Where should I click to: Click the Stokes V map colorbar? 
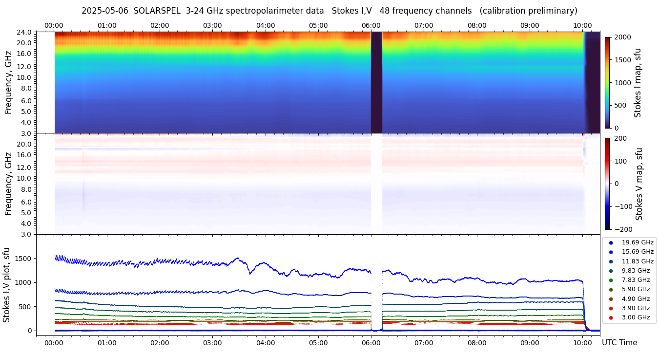click(607, 184)
